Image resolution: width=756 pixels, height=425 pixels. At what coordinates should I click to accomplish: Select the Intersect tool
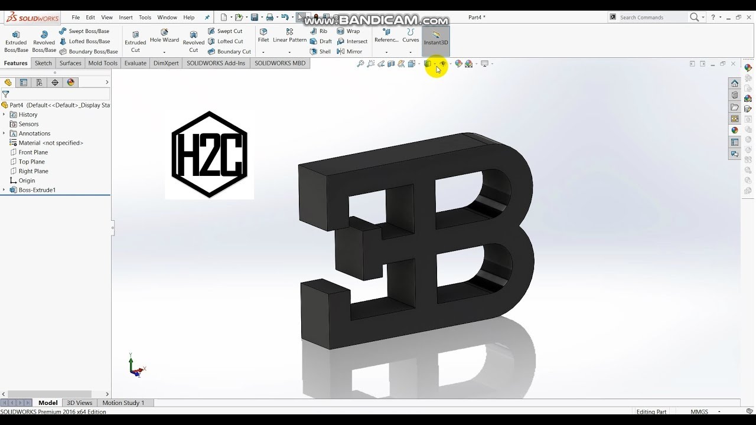352,41
